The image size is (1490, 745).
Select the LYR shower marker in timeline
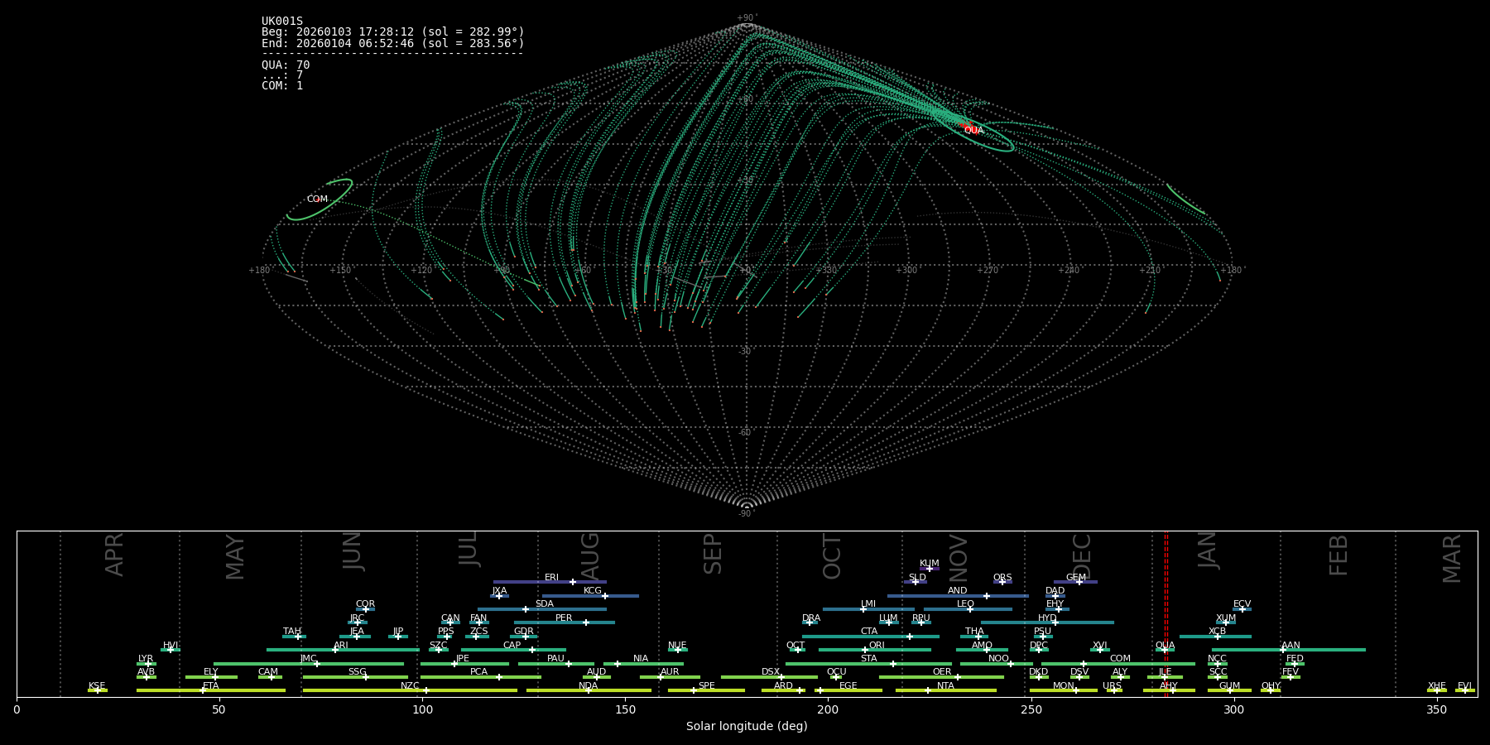pos(147,664)
